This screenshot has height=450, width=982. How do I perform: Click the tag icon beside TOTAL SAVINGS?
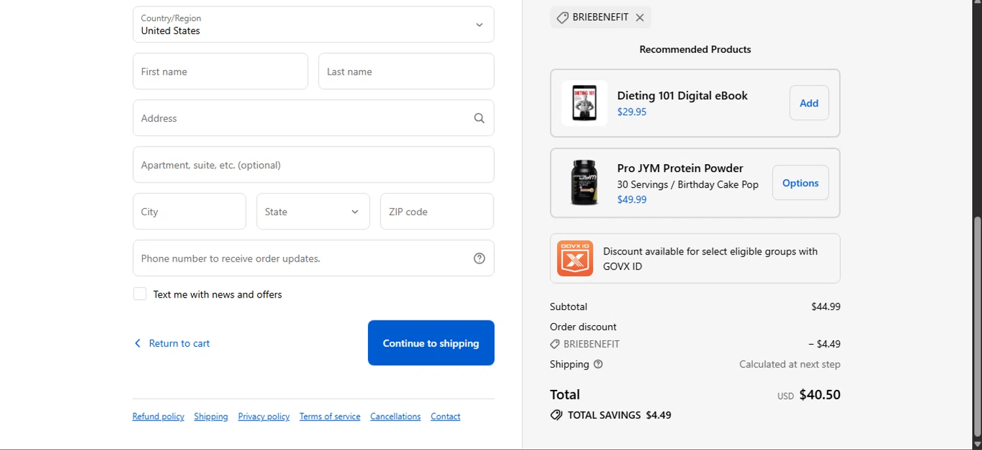(x=556, y=415)
